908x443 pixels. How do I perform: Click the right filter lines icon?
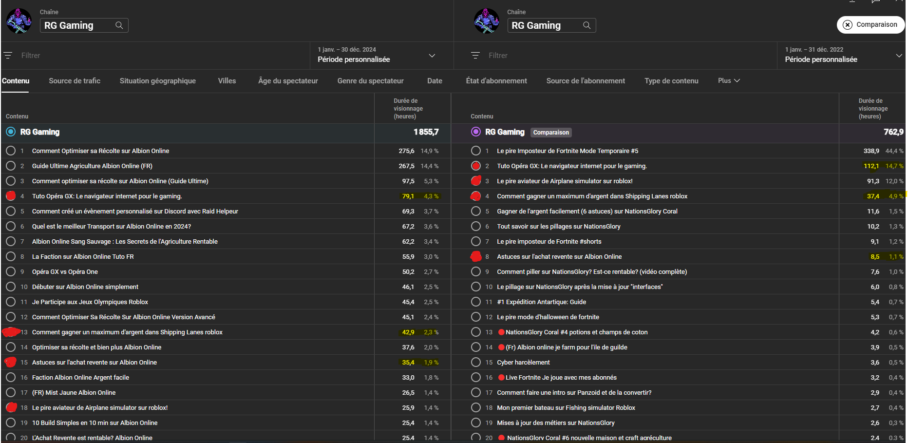[x=475, y=56]
